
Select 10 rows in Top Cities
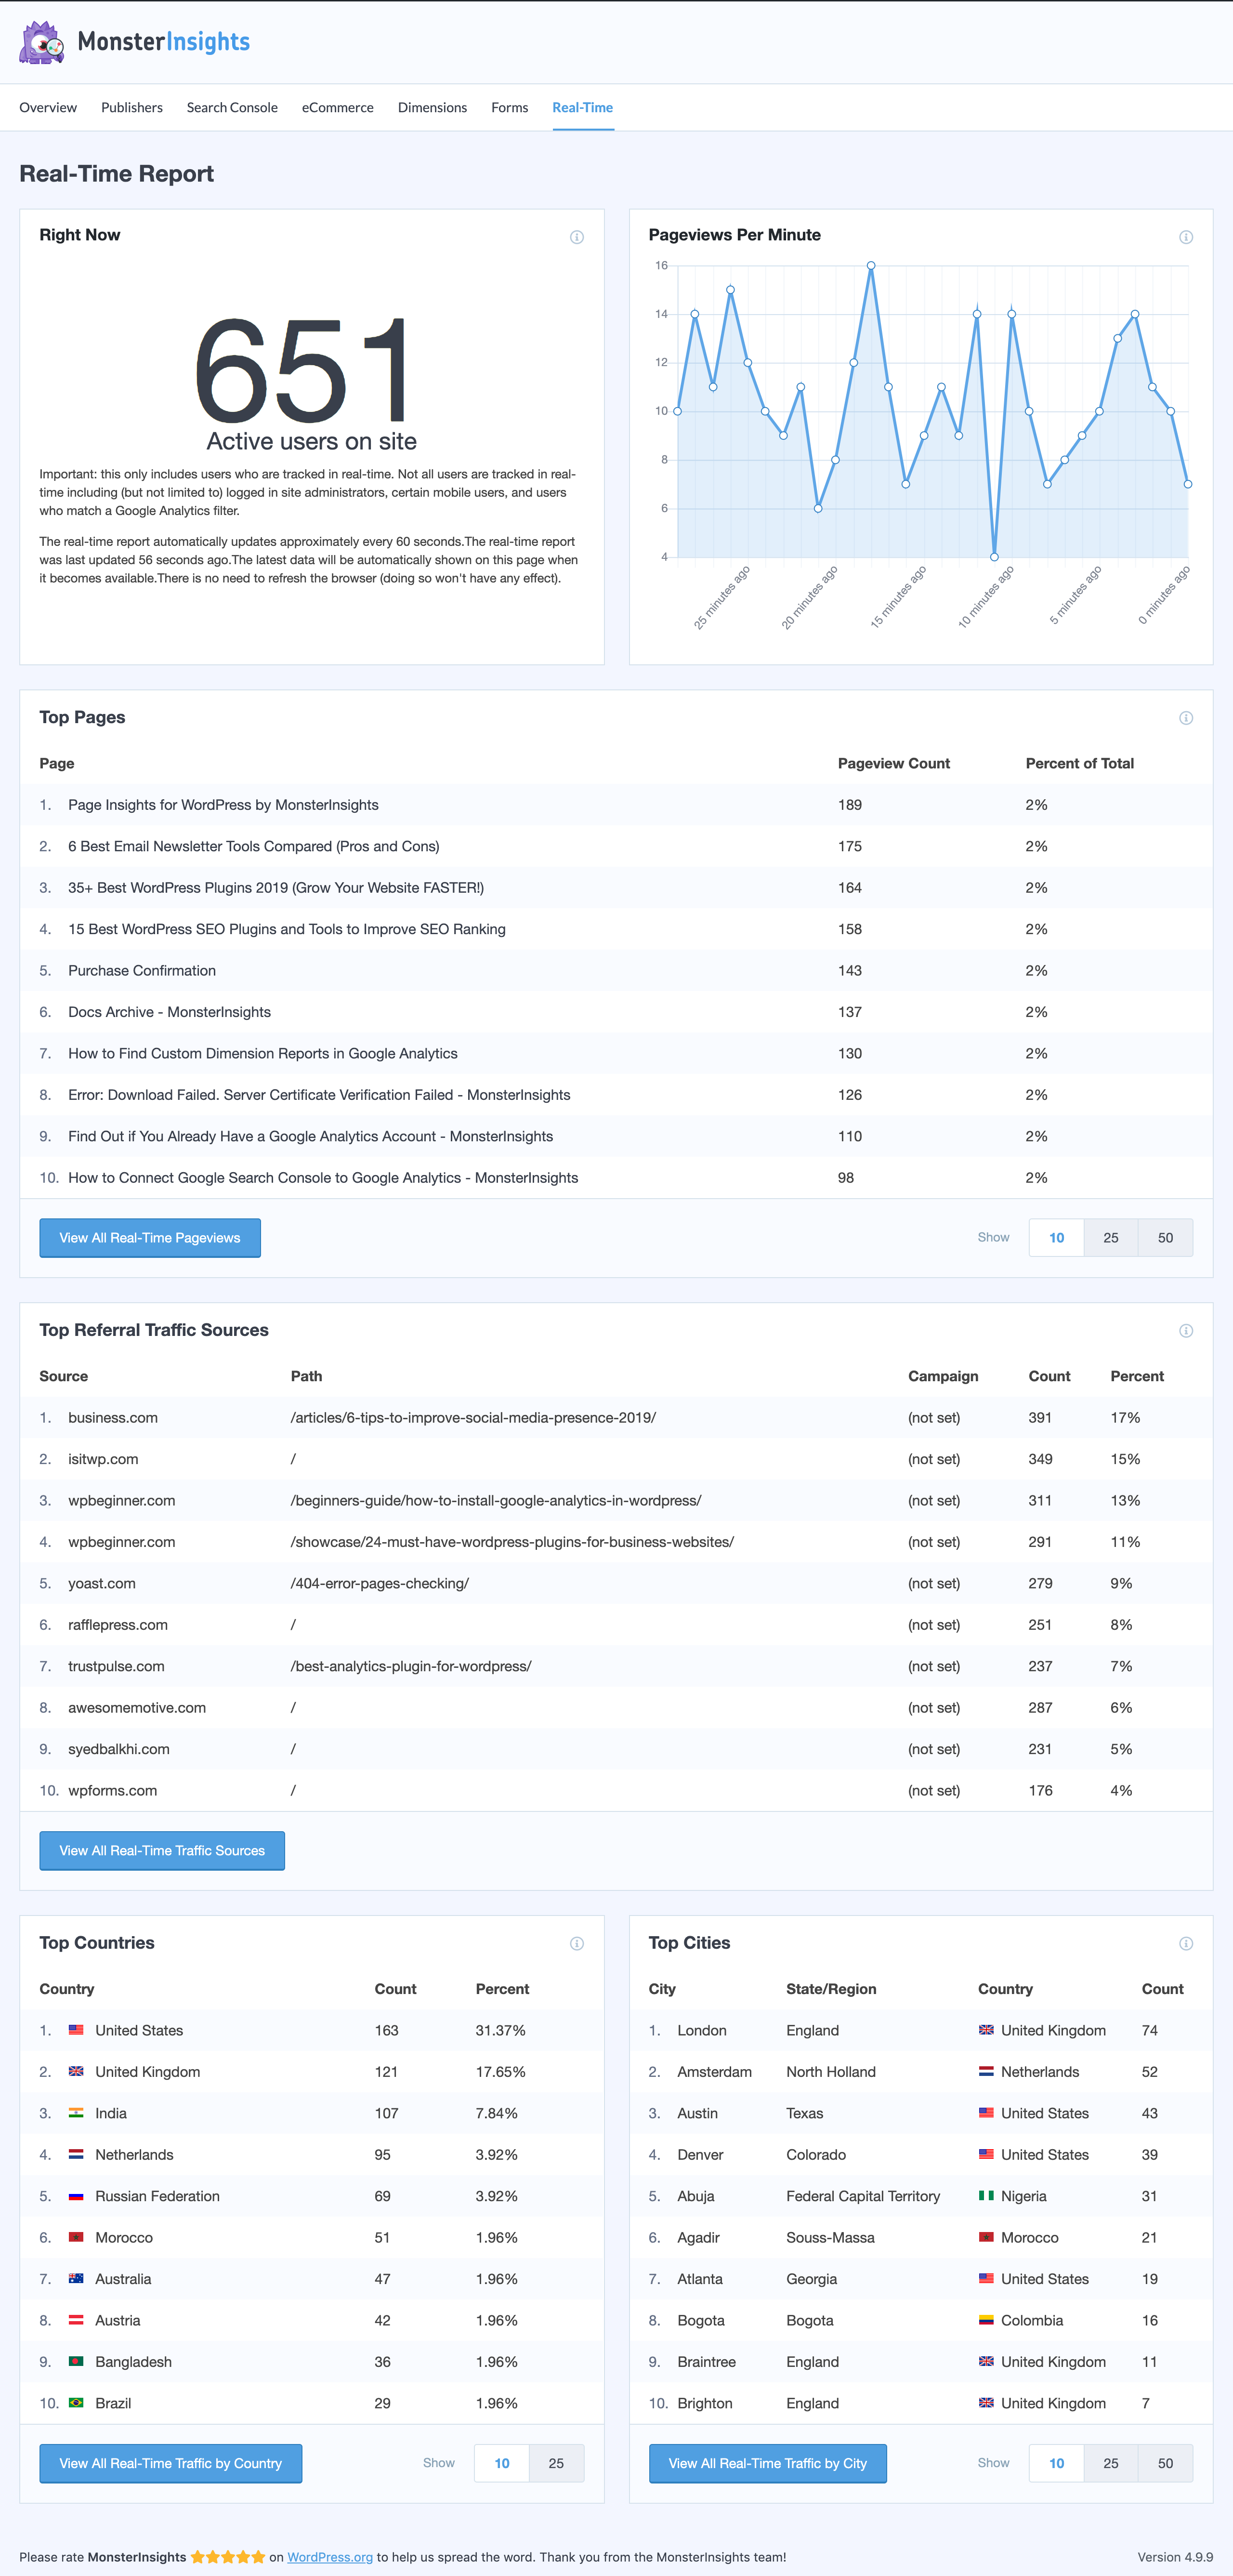point(1056,2463)
